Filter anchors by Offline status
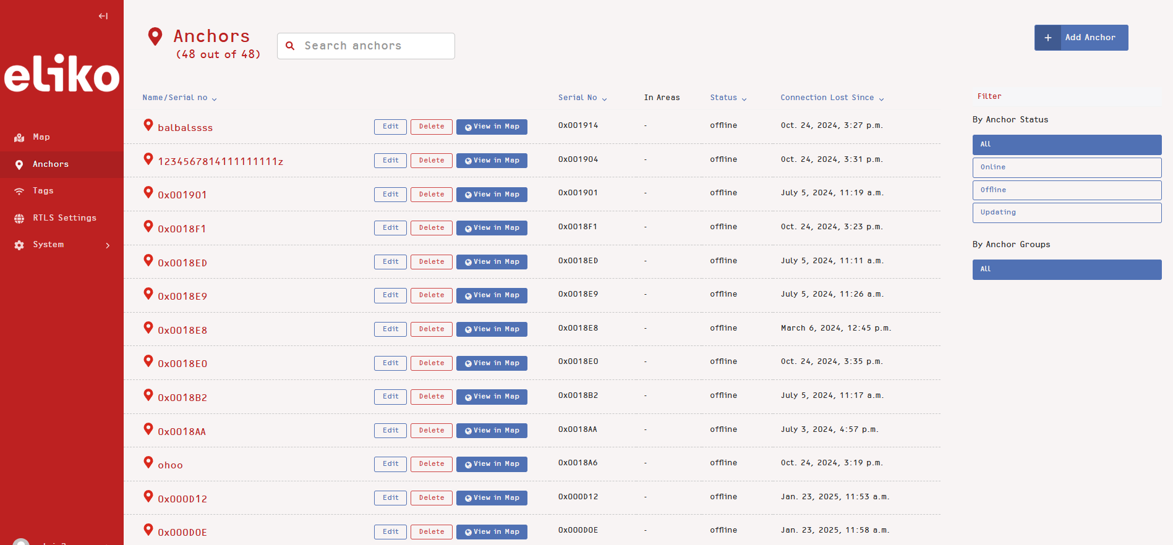 [1067, 190]
